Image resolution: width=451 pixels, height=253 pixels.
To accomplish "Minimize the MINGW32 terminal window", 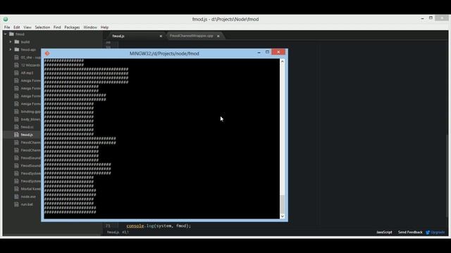I will pos(259,53).
